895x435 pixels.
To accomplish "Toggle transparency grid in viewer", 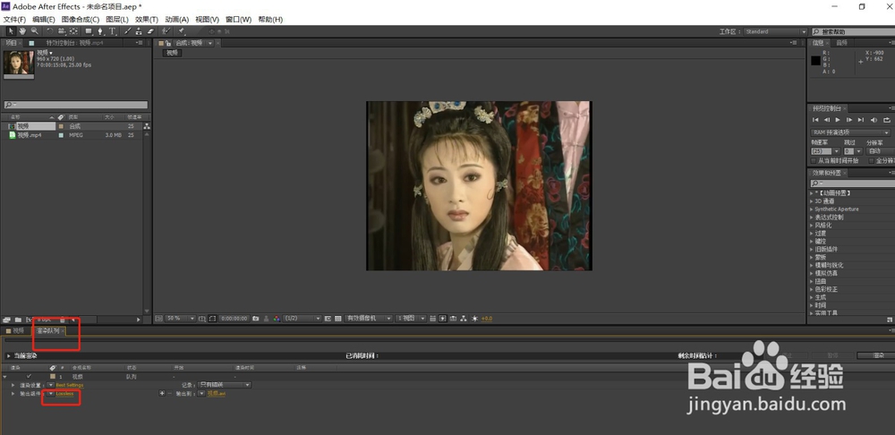I will click(x=337, y=319).
